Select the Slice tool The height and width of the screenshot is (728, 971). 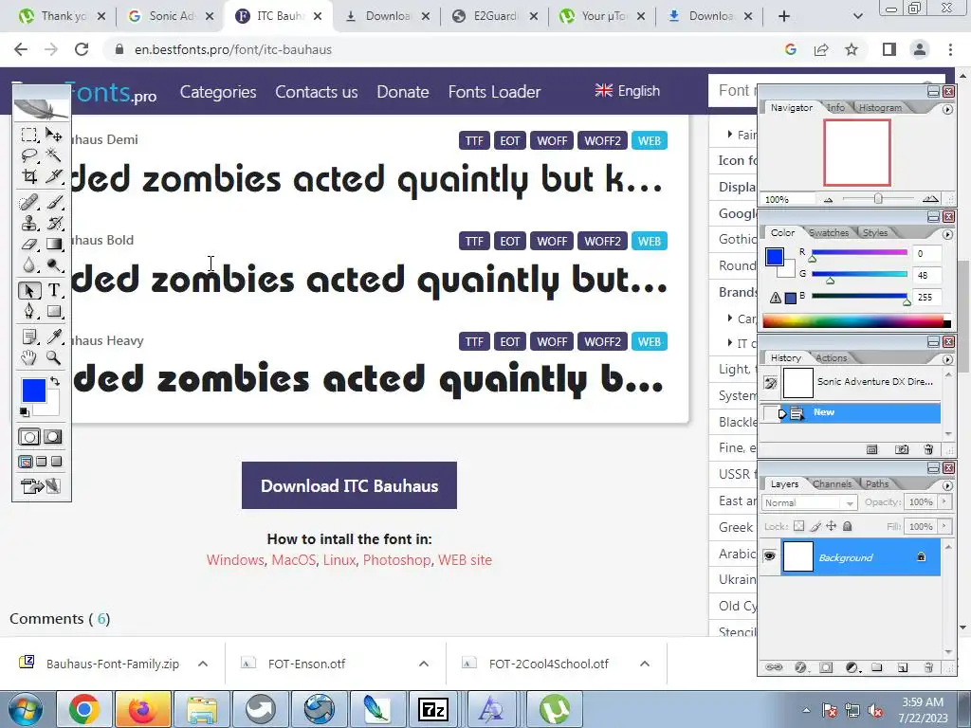coord(54,176)
